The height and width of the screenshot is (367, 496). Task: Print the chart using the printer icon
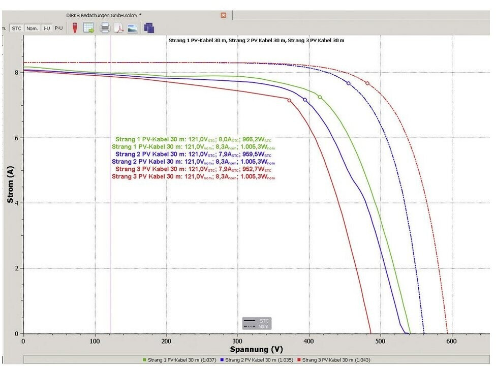[105, 28]
